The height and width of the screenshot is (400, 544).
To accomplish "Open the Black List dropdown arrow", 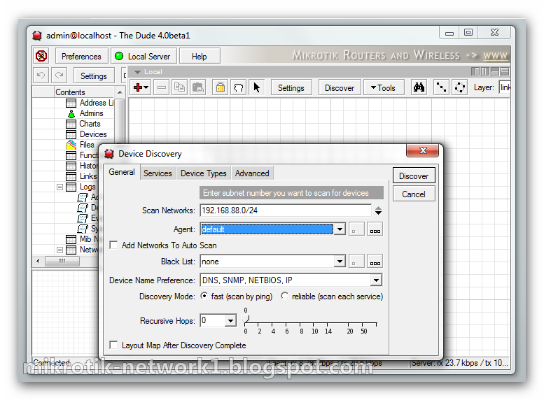I will point(340,261).
